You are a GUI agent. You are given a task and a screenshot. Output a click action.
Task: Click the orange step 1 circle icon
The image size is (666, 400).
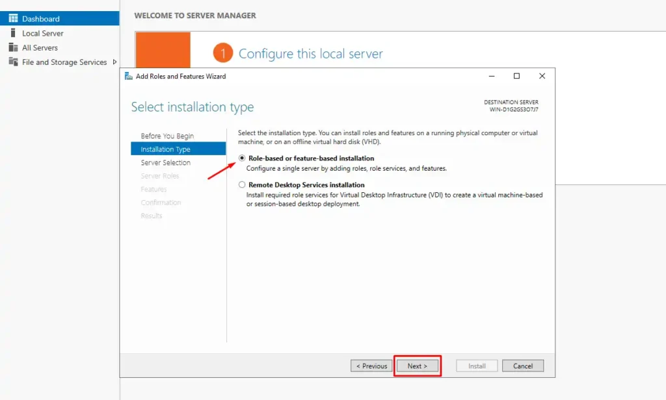coord(223,53)
